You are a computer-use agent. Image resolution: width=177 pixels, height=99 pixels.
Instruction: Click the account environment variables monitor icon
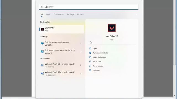click(x=42, y=51)
